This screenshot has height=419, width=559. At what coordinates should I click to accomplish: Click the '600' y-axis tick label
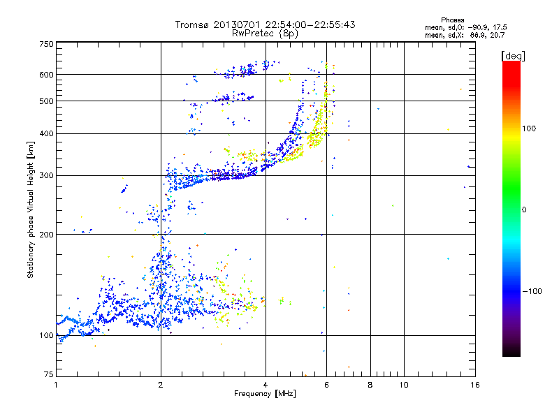46,75
